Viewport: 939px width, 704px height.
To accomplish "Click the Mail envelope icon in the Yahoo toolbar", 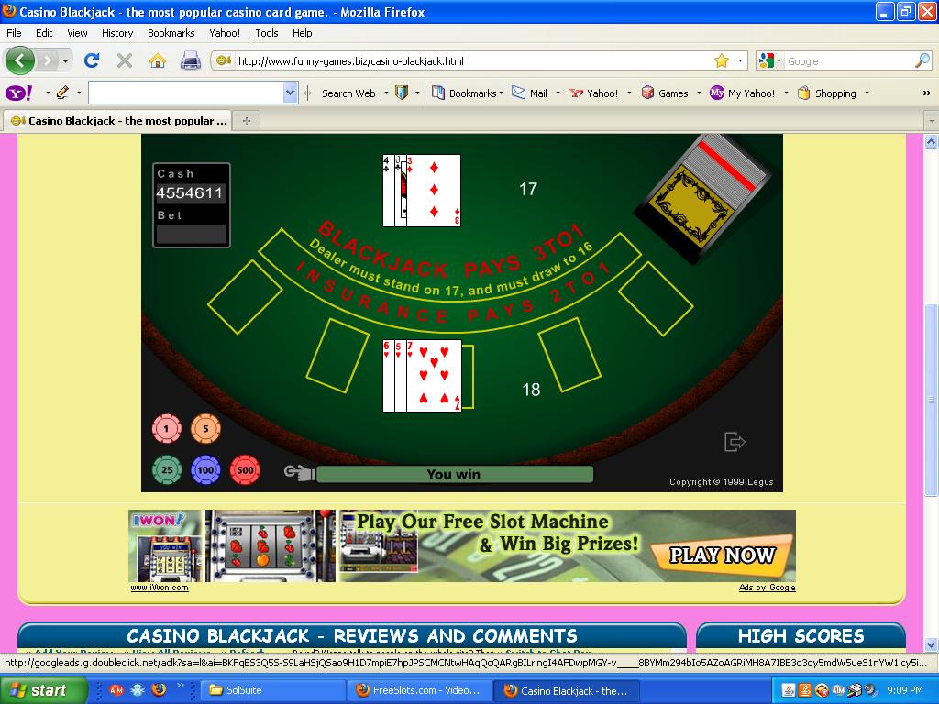I will (519, 93).
